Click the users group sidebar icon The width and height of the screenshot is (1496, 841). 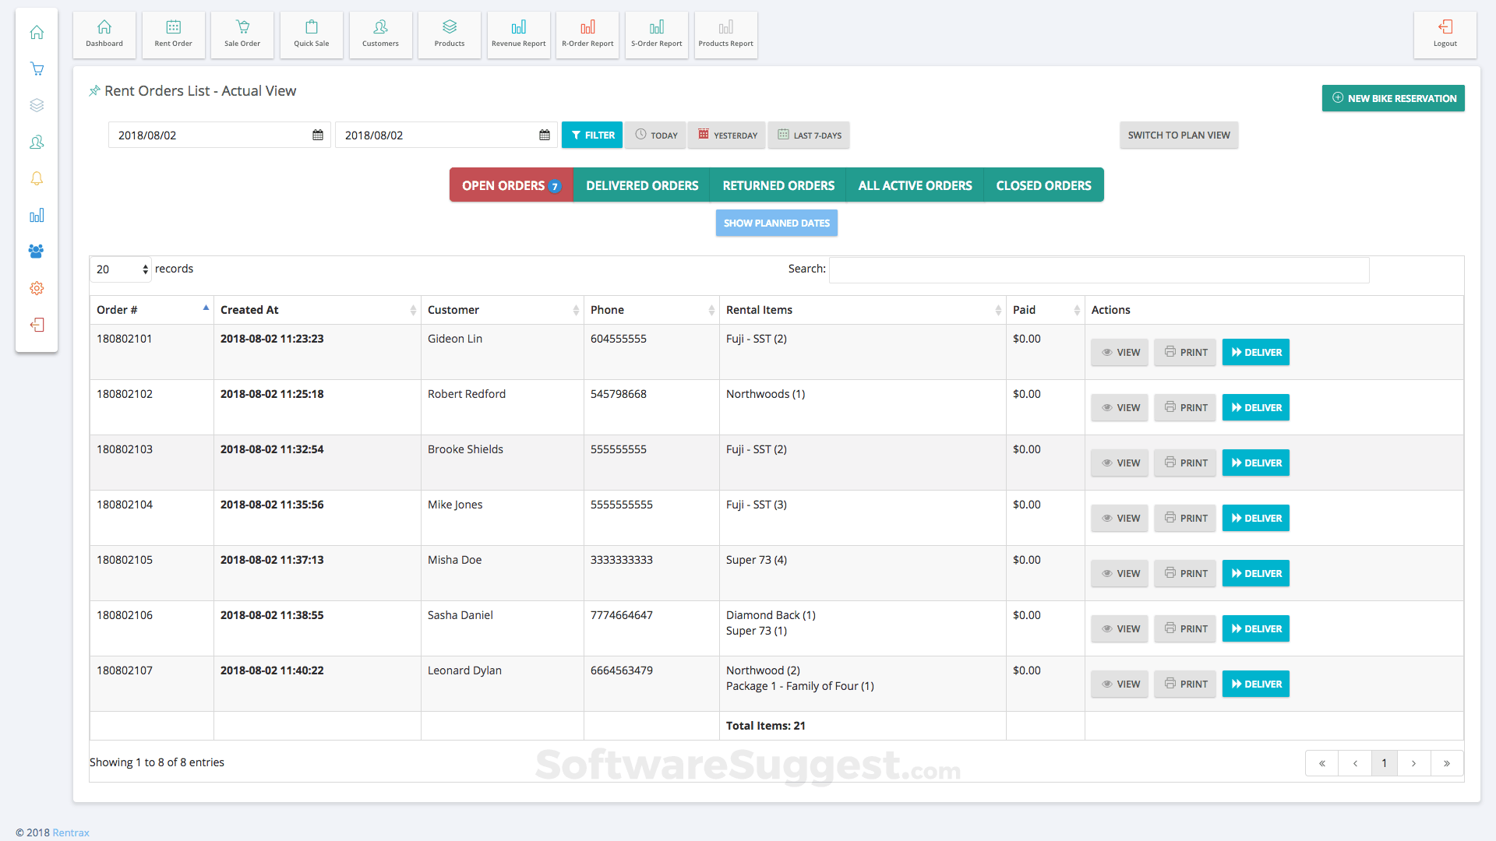(37, 252)
